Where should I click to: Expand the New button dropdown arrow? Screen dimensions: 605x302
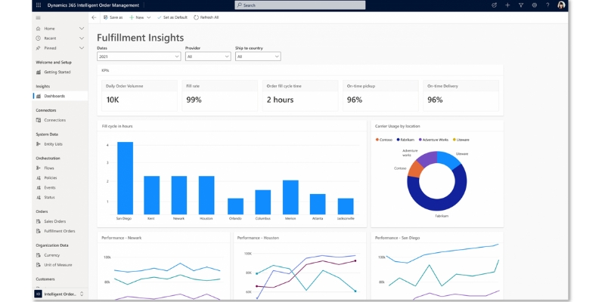point(149,17)
